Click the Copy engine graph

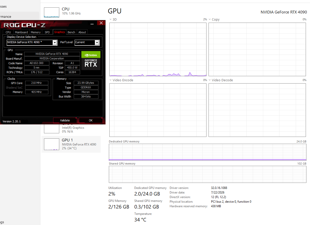coord(257,50)
